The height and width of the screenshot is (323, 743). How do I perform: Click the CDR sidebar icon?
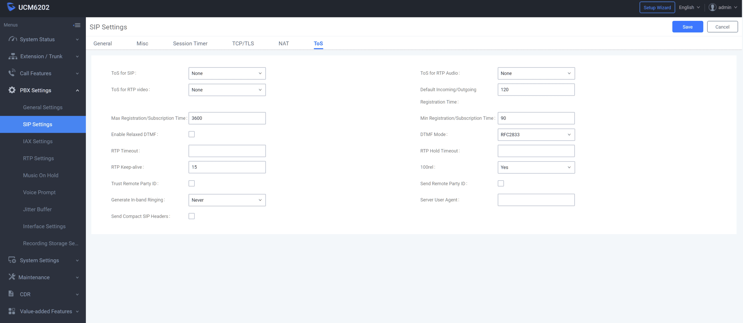11,294
